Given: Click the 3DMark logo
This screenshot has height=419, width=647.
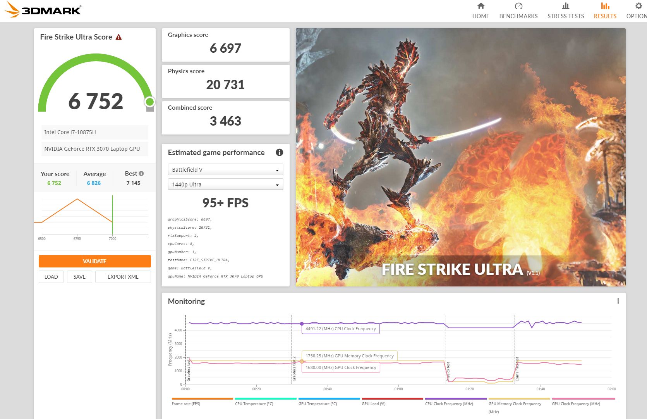Looking at the screenshot, I should point(43,10).
